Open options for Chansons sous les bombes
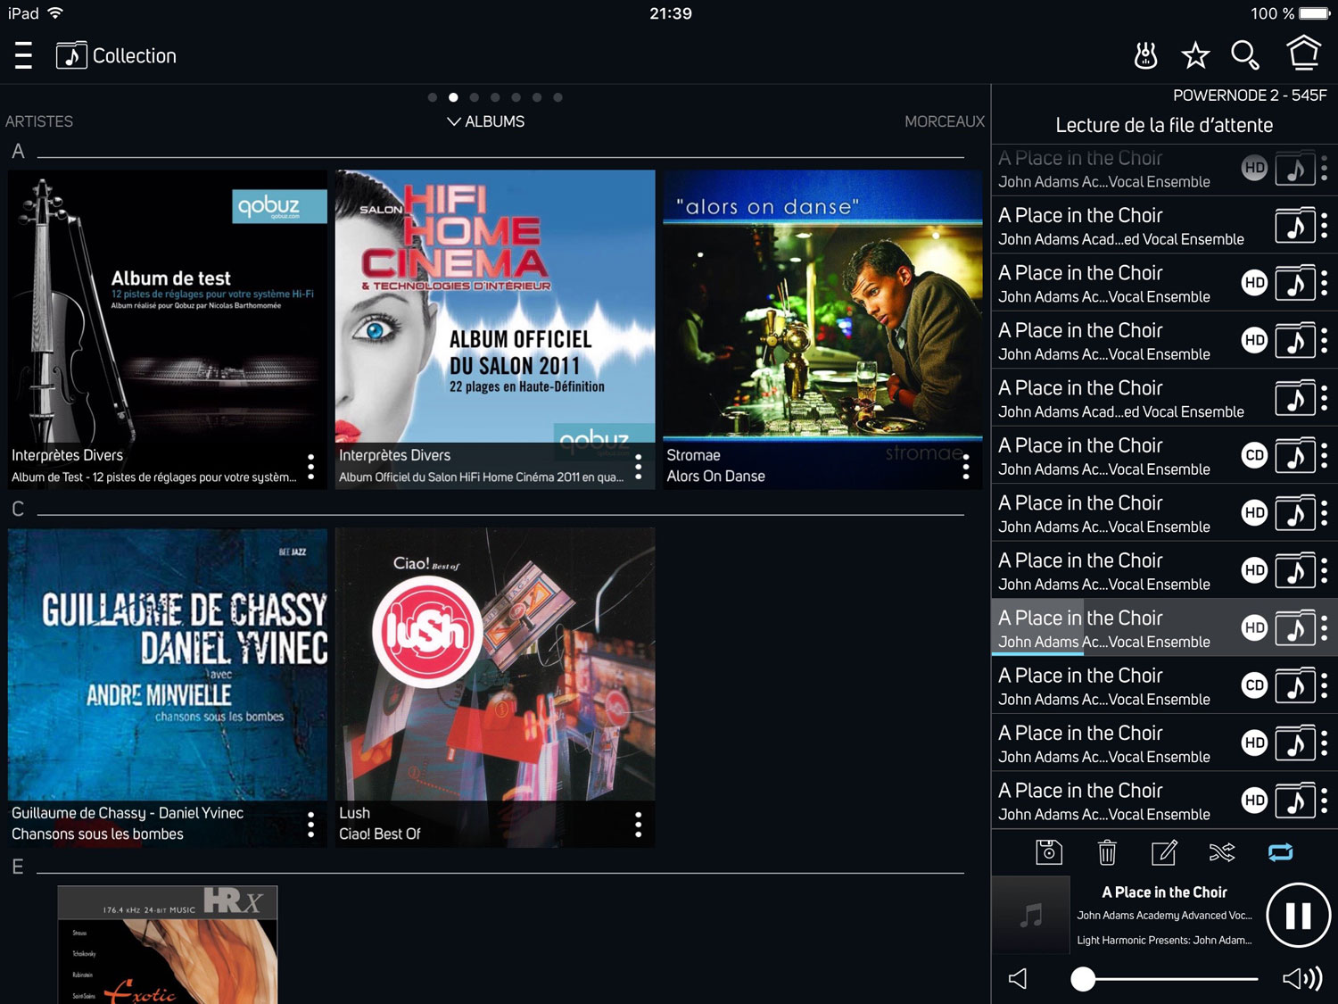Image resolution: width=1338 pixels, height=1004 pixels. [310, 824]
